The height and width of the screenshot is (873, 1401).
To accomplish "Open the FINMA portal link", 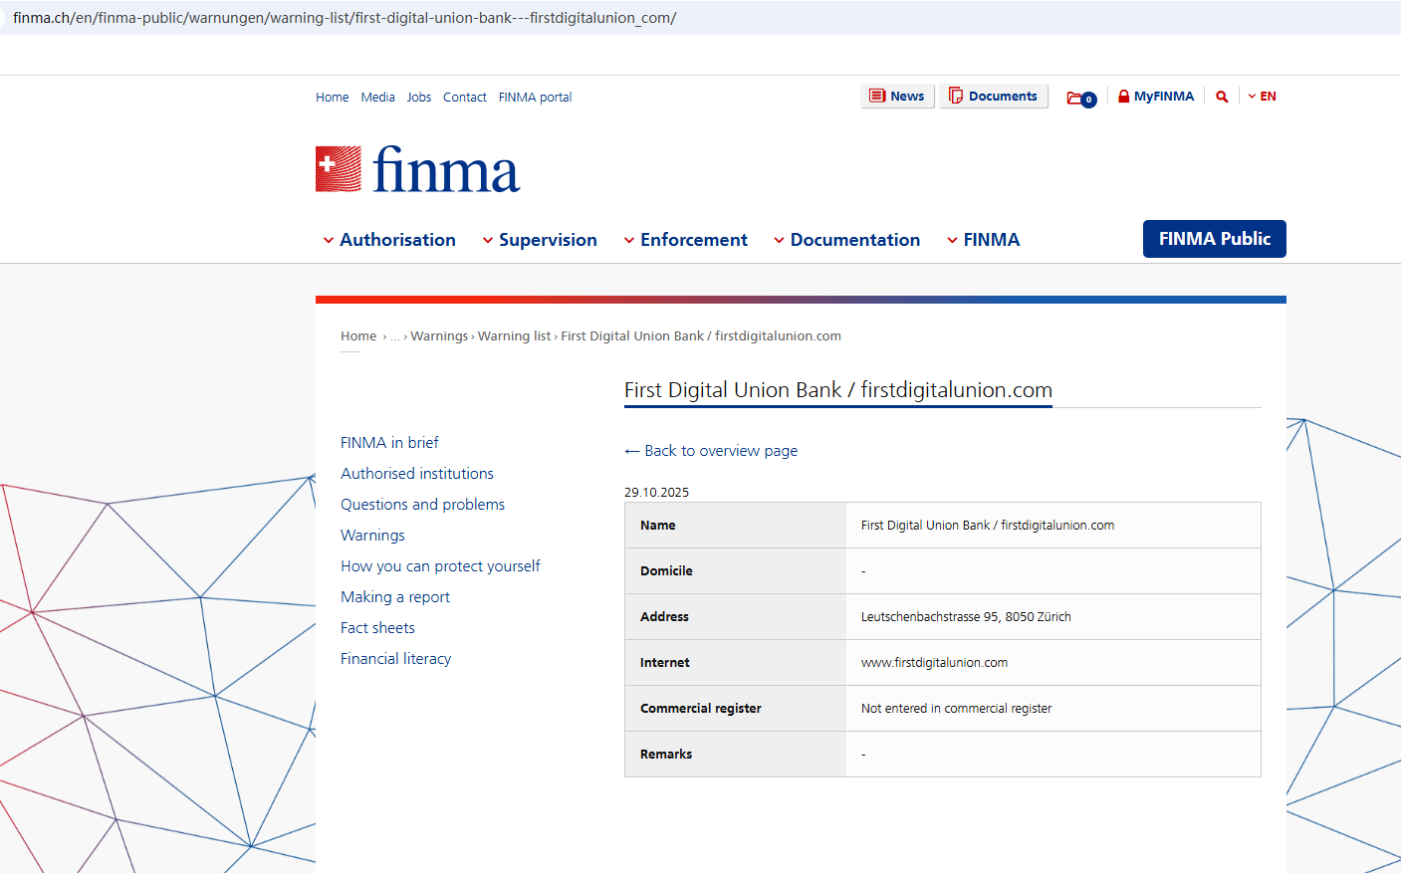I will click(x=536, y=98).
